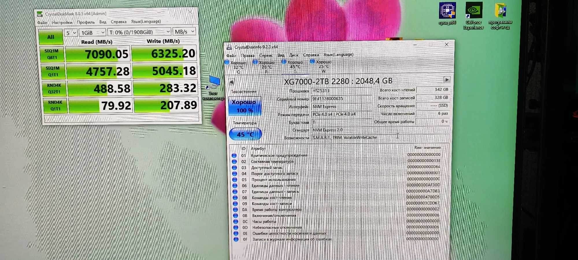Click the features field 'S.M.A.R.T., TRIM, VolatileWriteCache'
Image resolution: width=578 pixels, height=260 pixels.
380,137
